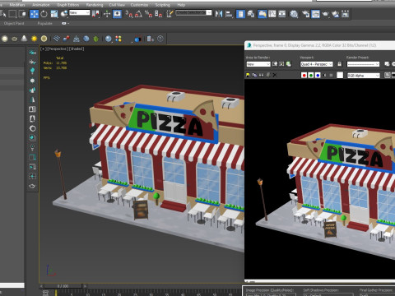Image resolution: width=395 pixels, height=296 pixels.
Task: Open the Help menu
Action: coord(181,5)
